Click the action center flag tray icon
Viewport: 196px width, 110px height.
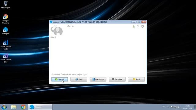point(172,107)
